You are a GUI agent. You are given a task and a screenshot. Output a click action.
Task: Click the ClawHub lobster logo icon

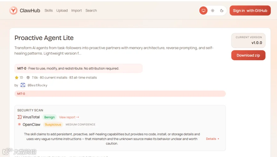(14, 10)
